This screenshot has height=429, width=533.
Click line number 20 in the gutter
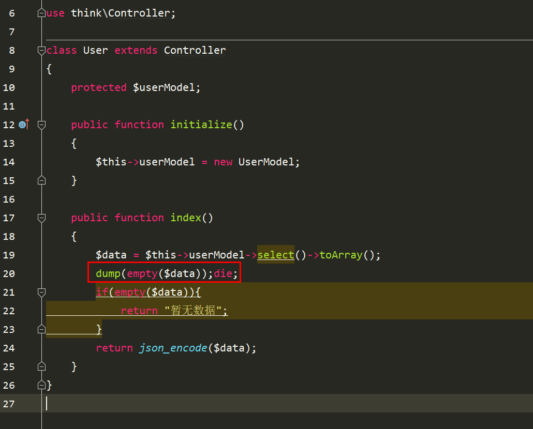click(x=9, y=273)
